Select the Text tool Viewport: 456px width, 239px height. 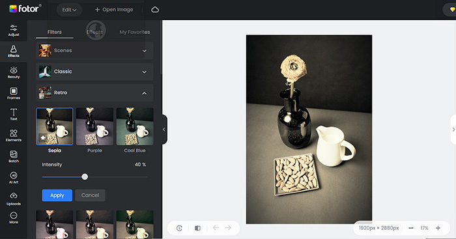pyautogui.click(x=14, y=115)
